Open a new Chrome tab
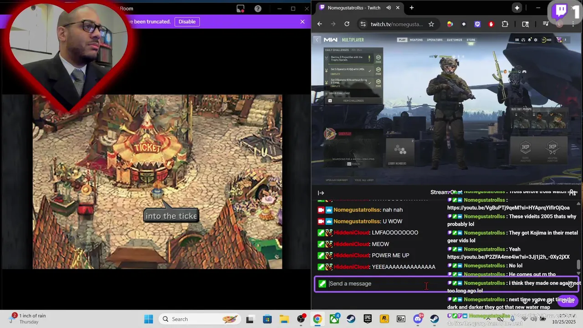Image resolution: width=583 pixels, height=328 pixels. pyautogui.click(x=412, y=8)
